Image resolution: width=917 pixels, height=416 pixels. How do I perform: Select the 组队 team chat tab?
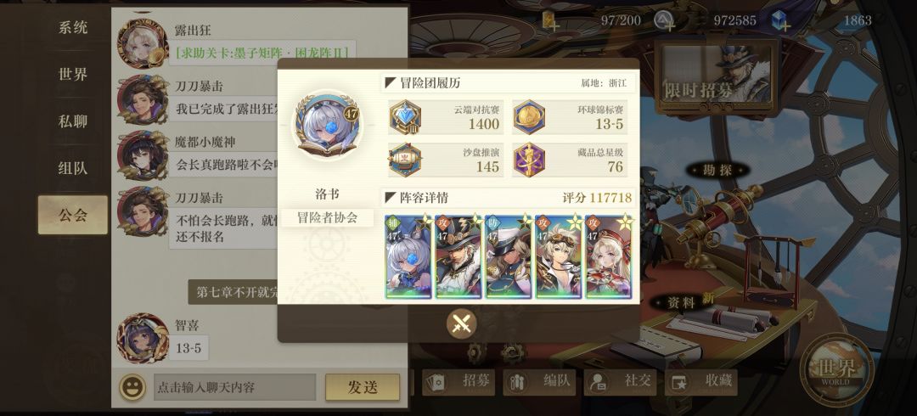tap(72, 168)
